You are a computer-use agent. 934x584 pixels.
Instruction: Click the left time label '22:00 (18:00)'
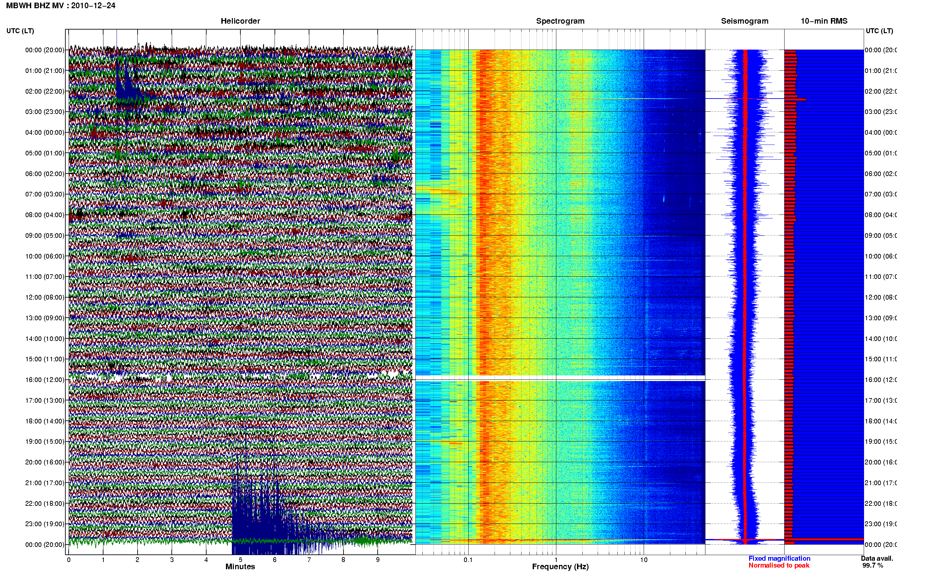(x=45, y=504)
